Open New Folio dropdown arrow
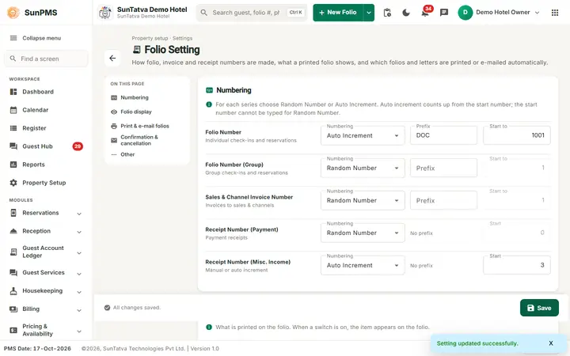Viewport: 570px width, 356px height. pyautogui.click(x=369, y=13)
